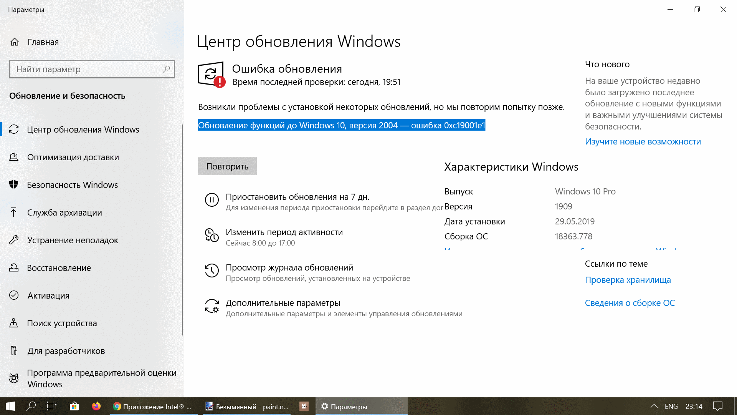
Task: Click the Поиск устройства locate icon
Action: (x=14, y=323)
